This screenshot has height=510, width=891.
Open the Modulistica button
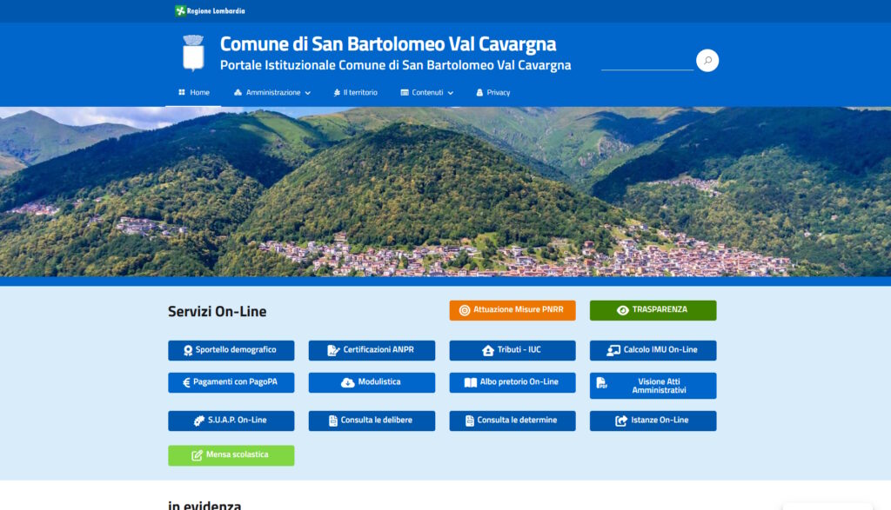[x=372, y=382]
